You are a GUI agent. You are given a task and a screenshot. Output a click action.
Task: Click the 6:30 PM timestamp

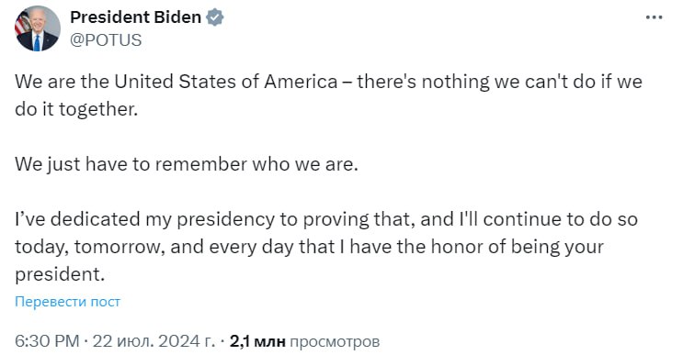[x=47, y=341]
